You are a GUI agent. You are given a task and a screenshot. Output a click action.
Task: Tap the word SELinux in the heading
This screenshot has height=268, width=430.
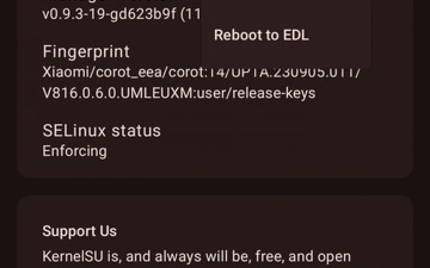coord(74,131)
